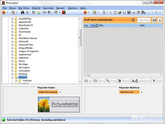
Task: Open the Date descending playorder dropdown
Action: pyautogui.click(x=60, y=92)
